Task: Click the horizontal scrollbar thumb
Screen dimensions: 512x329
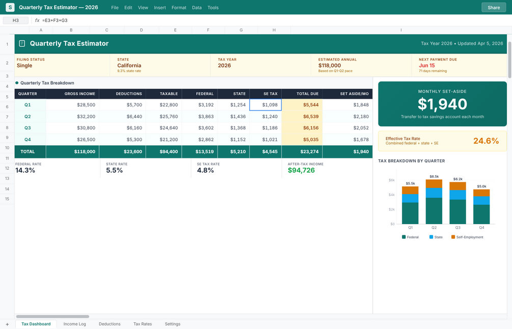Action: click(x=52, y=316)
